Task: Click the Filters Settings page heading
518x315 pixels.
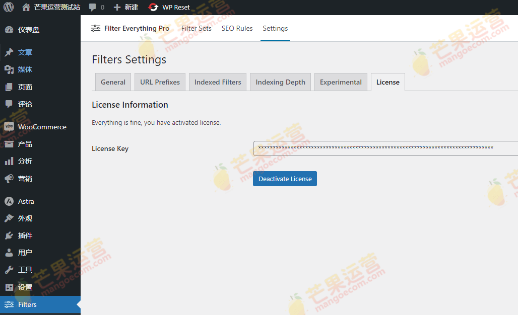Action: (x=129, y=59)
